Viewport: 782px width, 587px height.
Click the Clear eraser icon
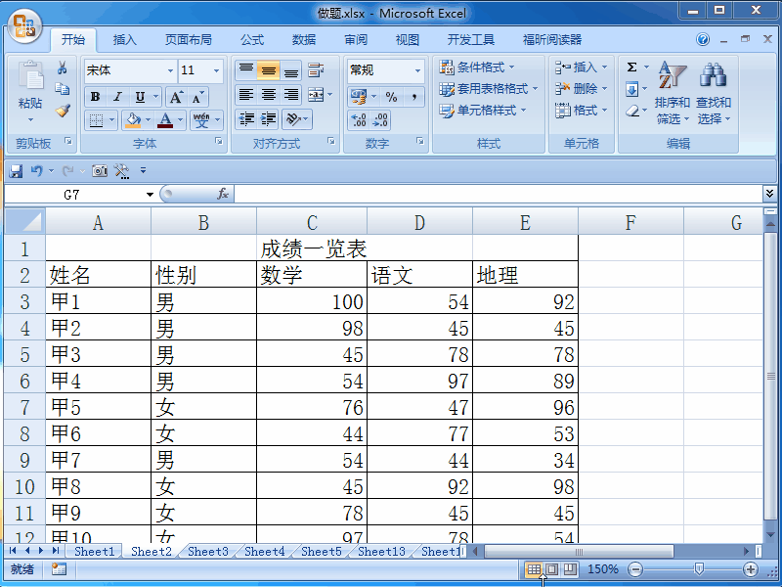click(631, 111)
